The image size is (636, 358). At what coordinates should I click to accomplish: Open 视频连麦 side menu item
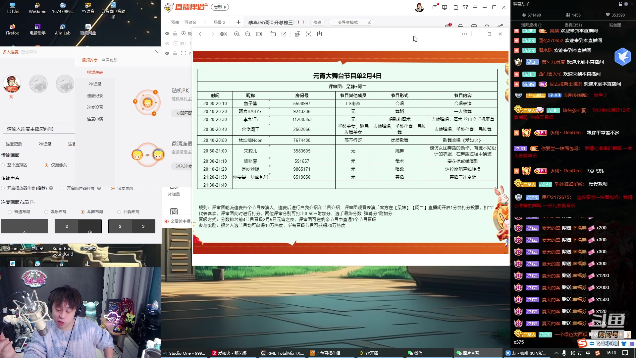[x=95, y=73]
